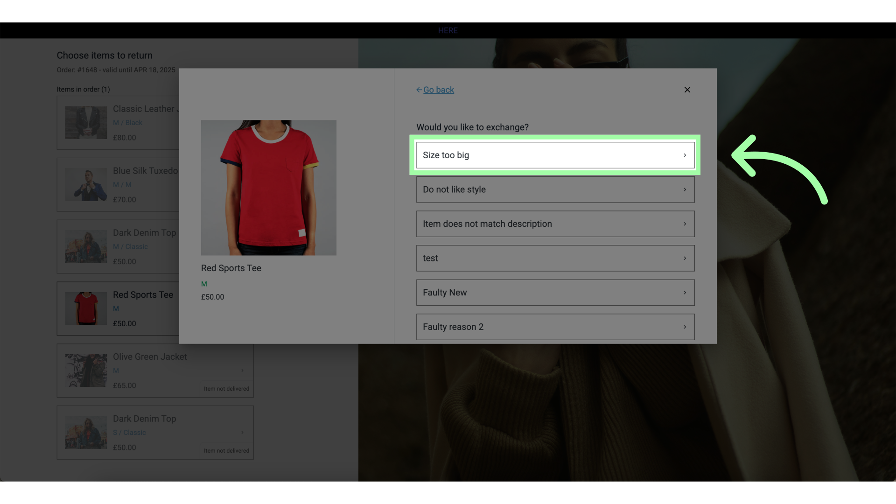Click Red Sports Tee thumbnail in list
This screenshot has height=504, width=896.
pos(86,308)
